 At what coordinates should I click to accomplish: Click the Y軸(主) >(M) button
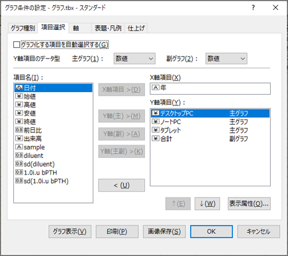point(122,116)
